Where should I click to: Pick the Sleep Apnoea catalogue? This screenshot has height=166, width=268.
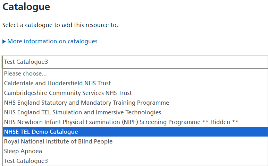click(x=135, y=151)
